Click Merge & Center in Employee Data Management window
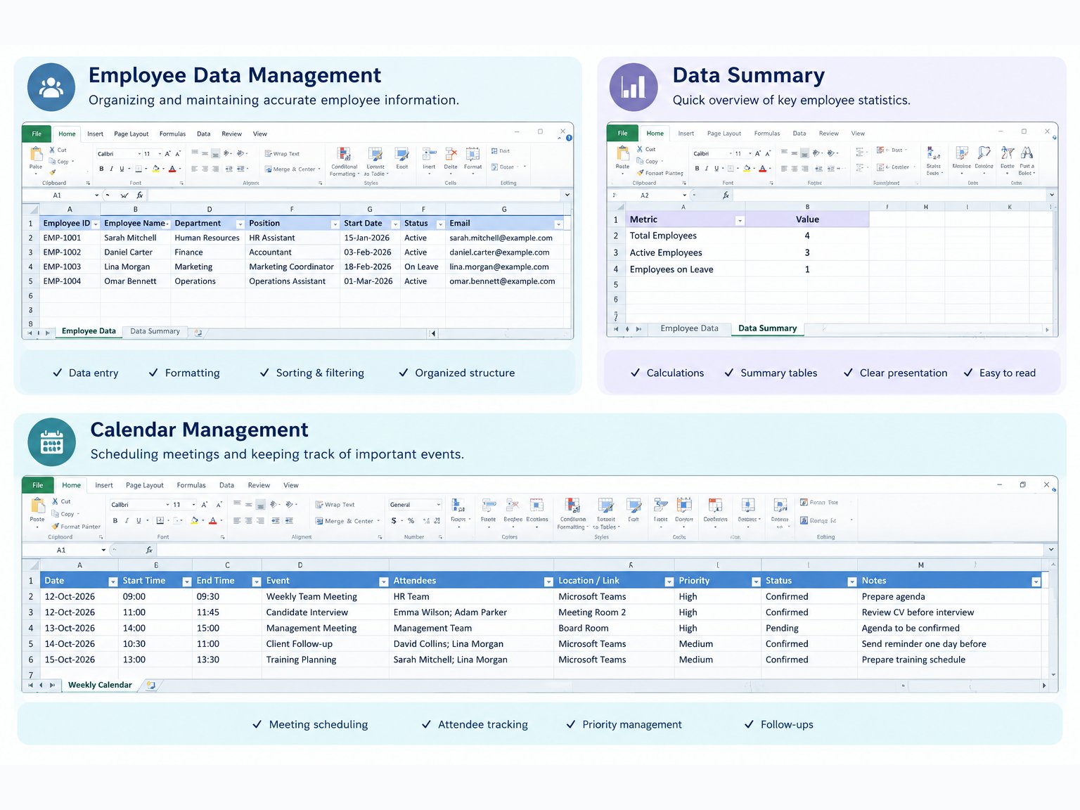Image resolution: width=1080 pixels, height=810 pixels. [x=292, y=169]
